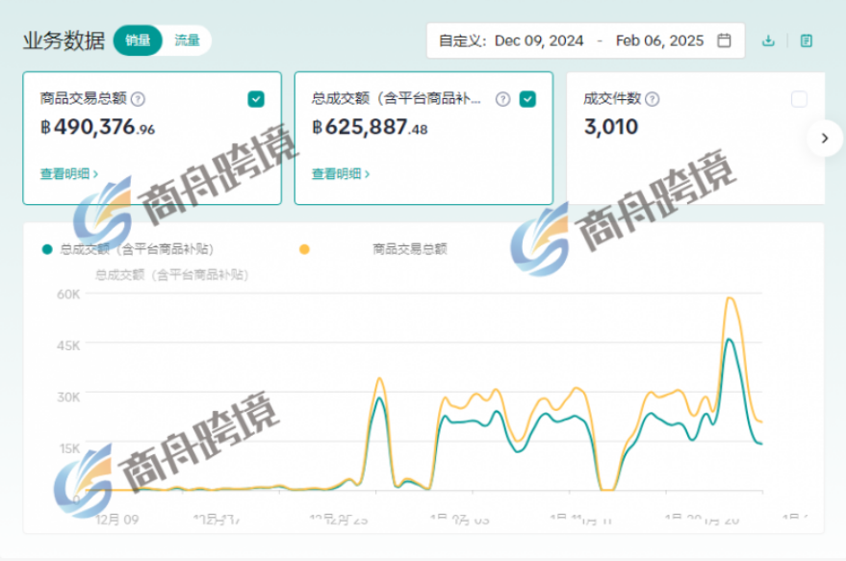Select the 销量 tab
This screenshot has width=846, height=561.
pos(136,40)
